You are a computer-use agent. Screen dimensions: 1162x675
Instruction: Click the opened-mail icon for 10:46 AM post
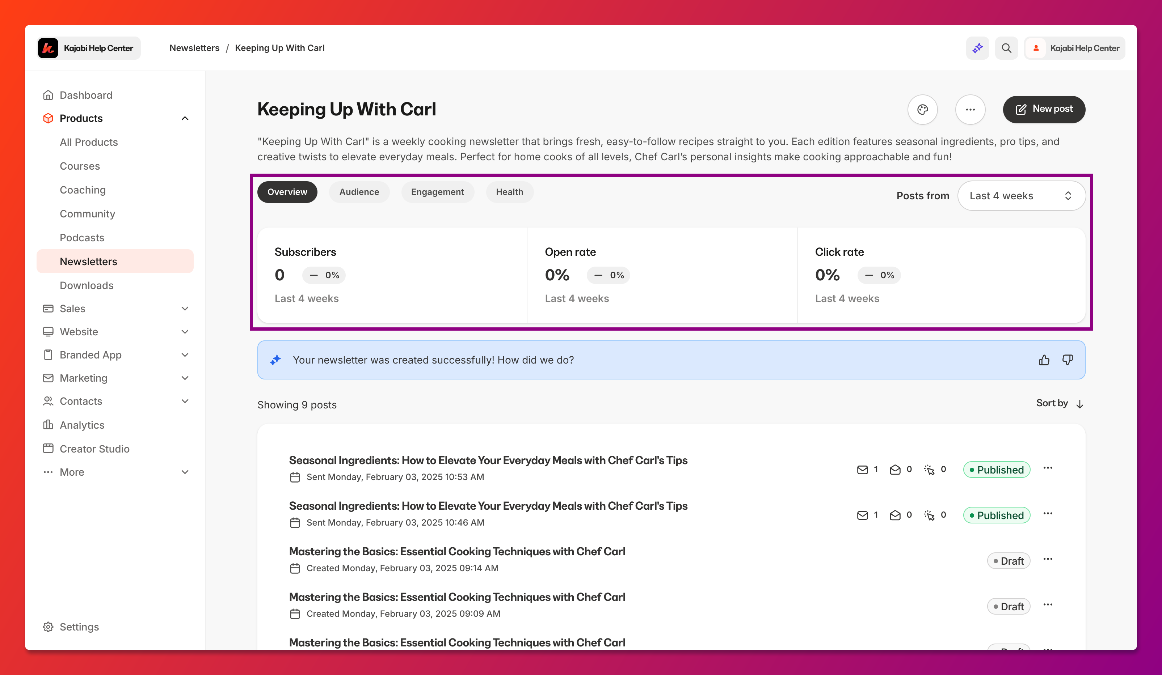point(894,515)
